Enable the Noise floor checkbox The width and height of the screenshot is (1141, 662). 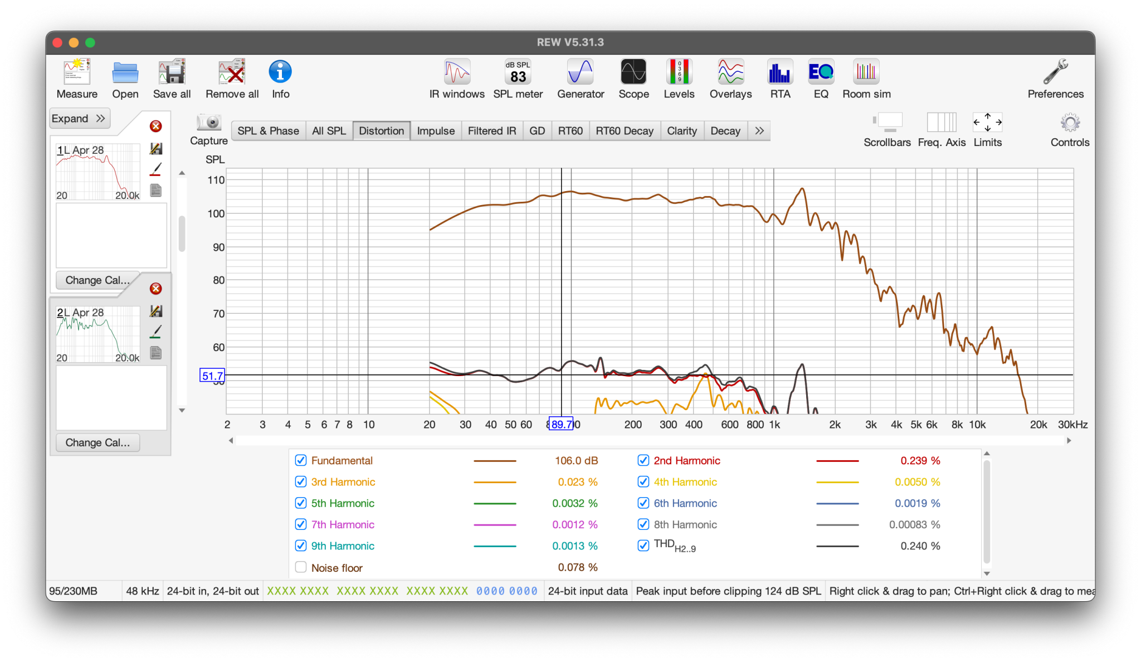tap(301, 567)
